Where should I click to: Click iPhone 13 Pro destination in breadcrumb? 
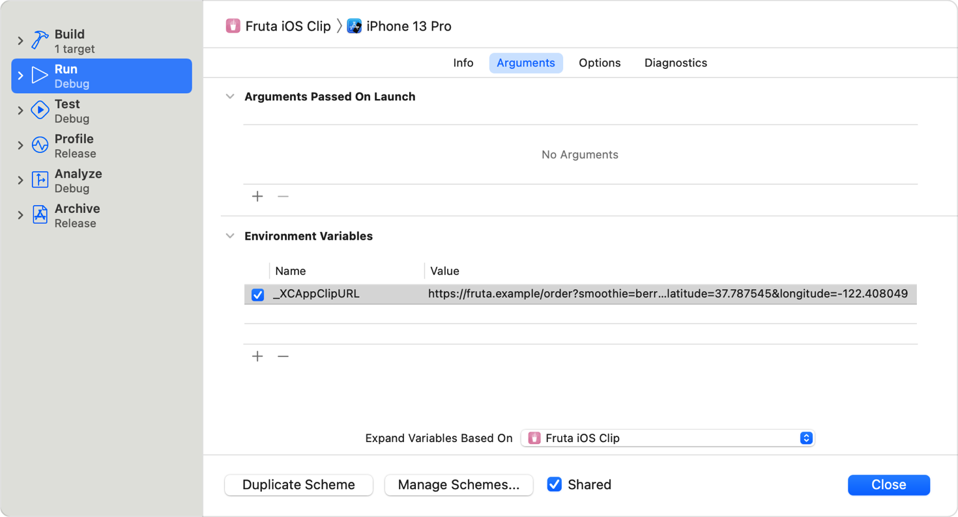tap(409, 26)
